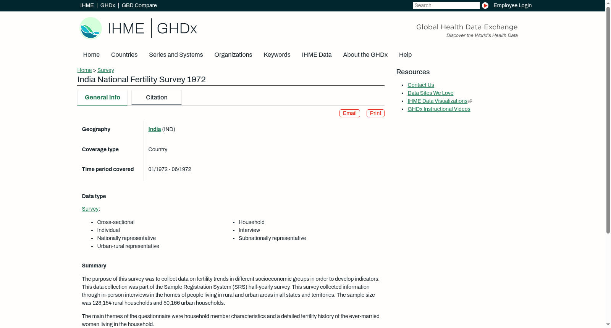Screen dimensions: 611x328
Task: Click the Summary heading
Action: coord(94,266)
